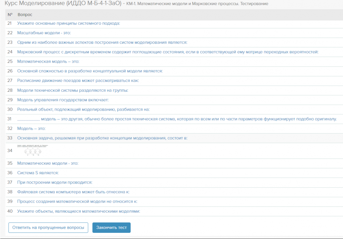The height and width of the screenshot is (239, 343).
Task: Click the '№' column header
Action: pos(10,15)
